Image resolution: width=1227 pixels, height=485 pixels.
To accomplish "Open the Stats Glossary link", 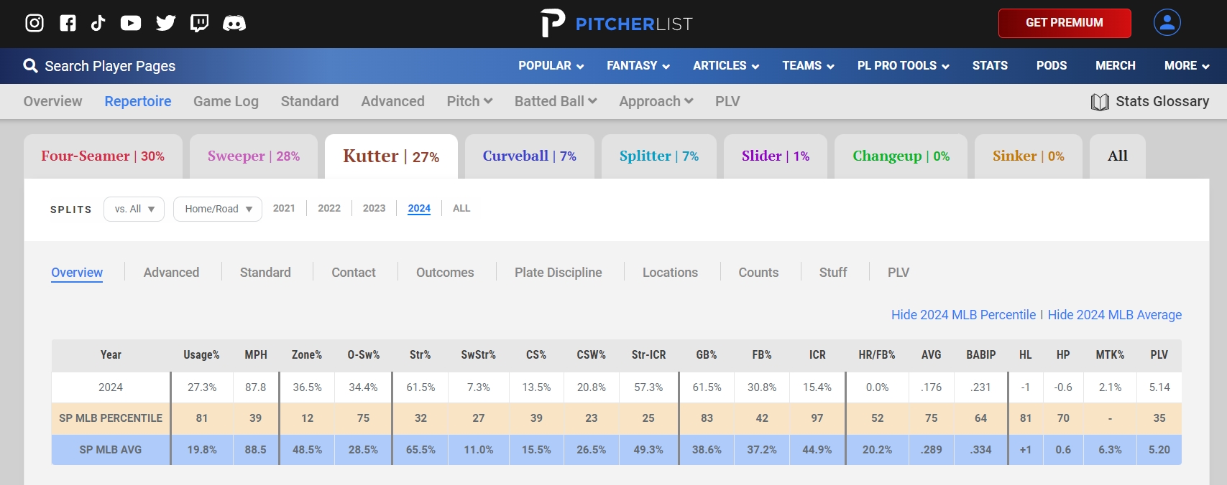I will tap(1150, 101).
